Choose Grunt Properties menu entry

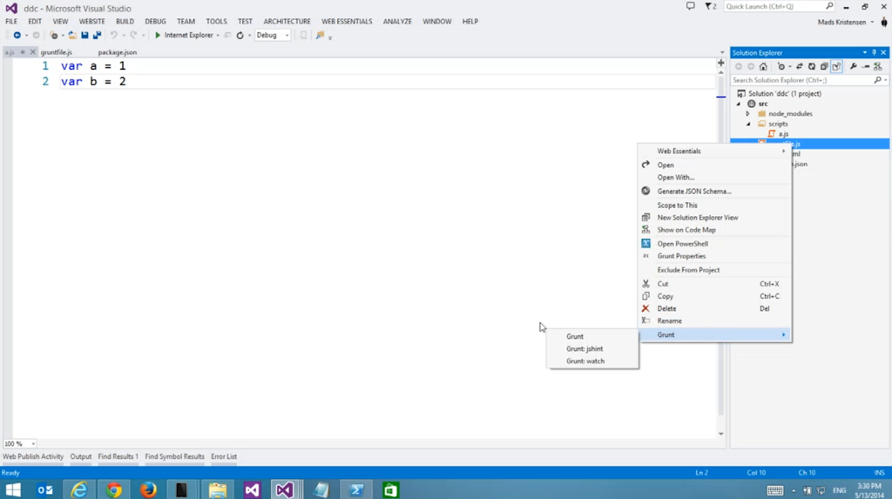716,256
